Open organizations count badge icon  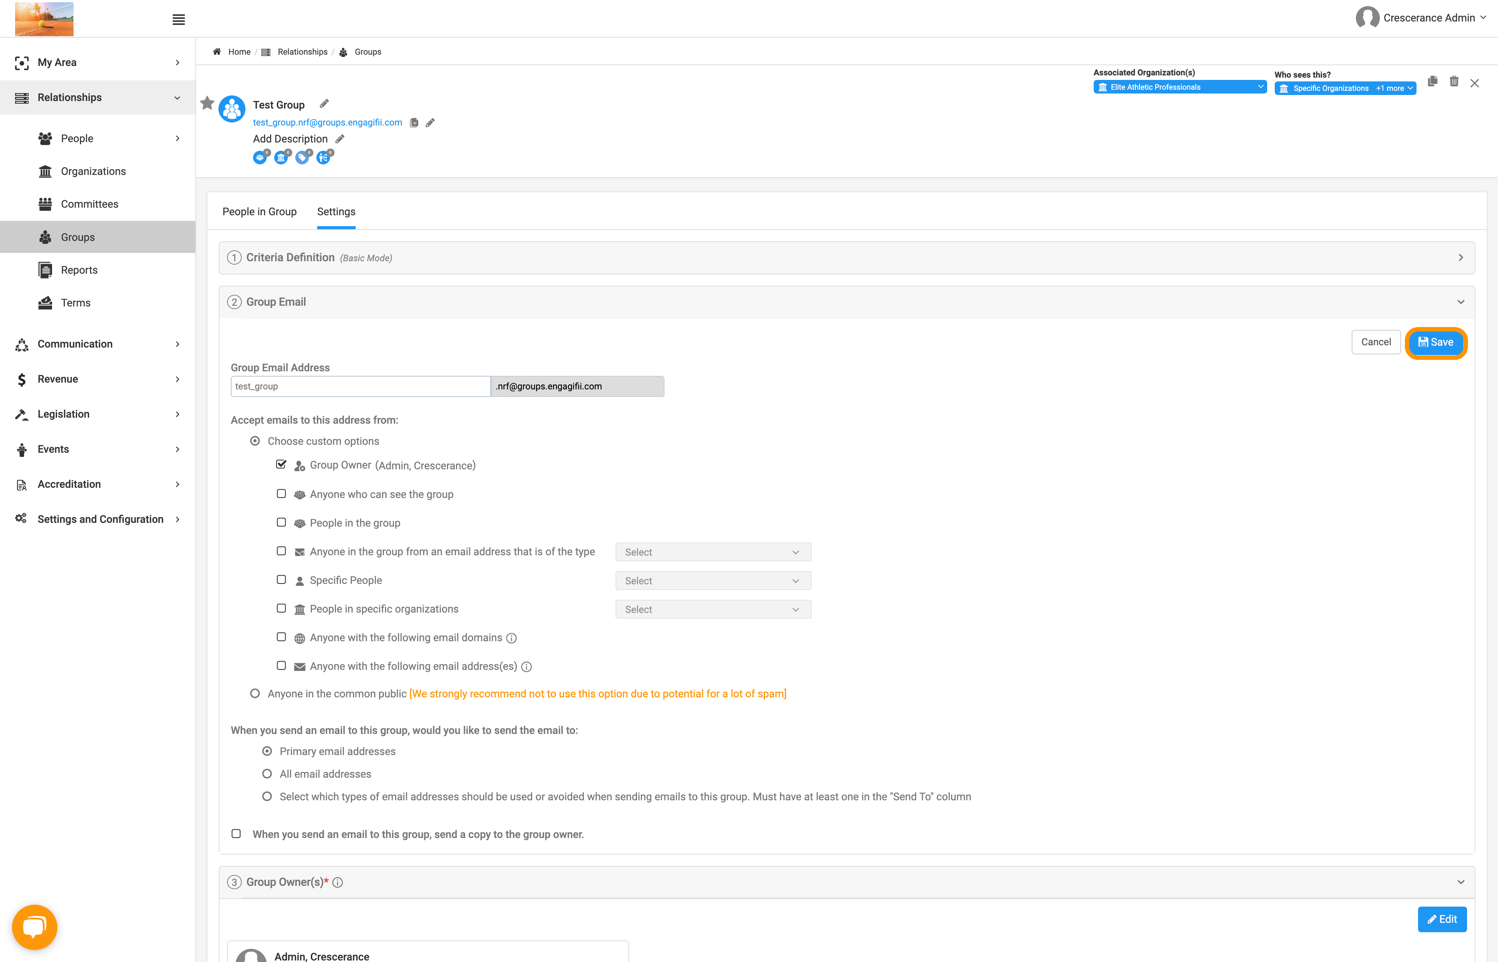point(282,158)
